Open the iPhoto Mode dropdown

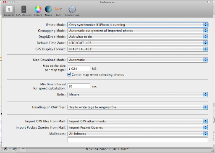(x=138, y=25)
